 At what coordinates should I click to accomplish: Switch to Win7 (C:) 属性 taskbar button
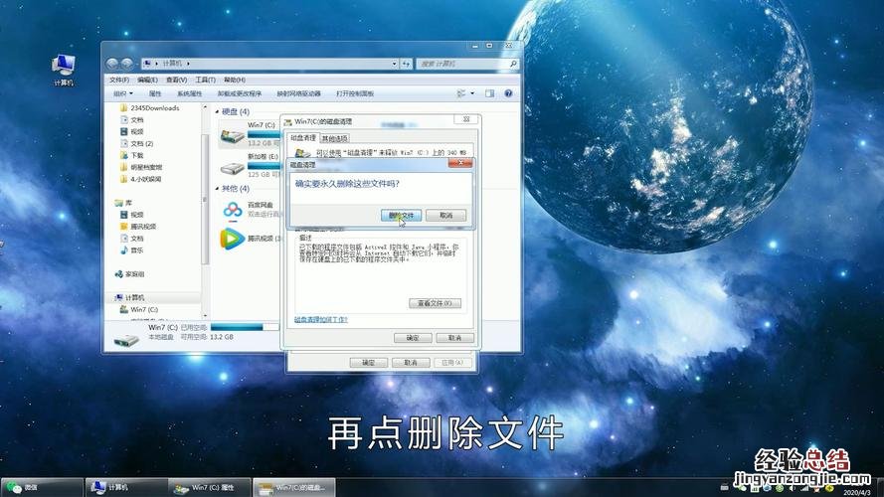210,487
